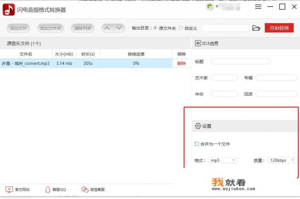Viewport: 300px width, 199px height.
Task: Click the output directory path field
Action: (225, 28)
